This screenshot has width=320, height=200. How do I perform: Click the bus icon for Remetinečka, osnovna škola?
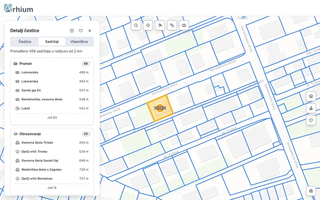17,100
